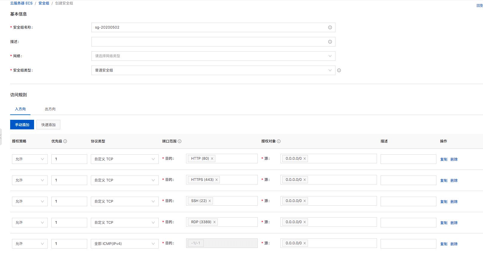Expand the collapsed side panel handle at left edge
Viewport: 483px width, 253px height.
[1, 136]
